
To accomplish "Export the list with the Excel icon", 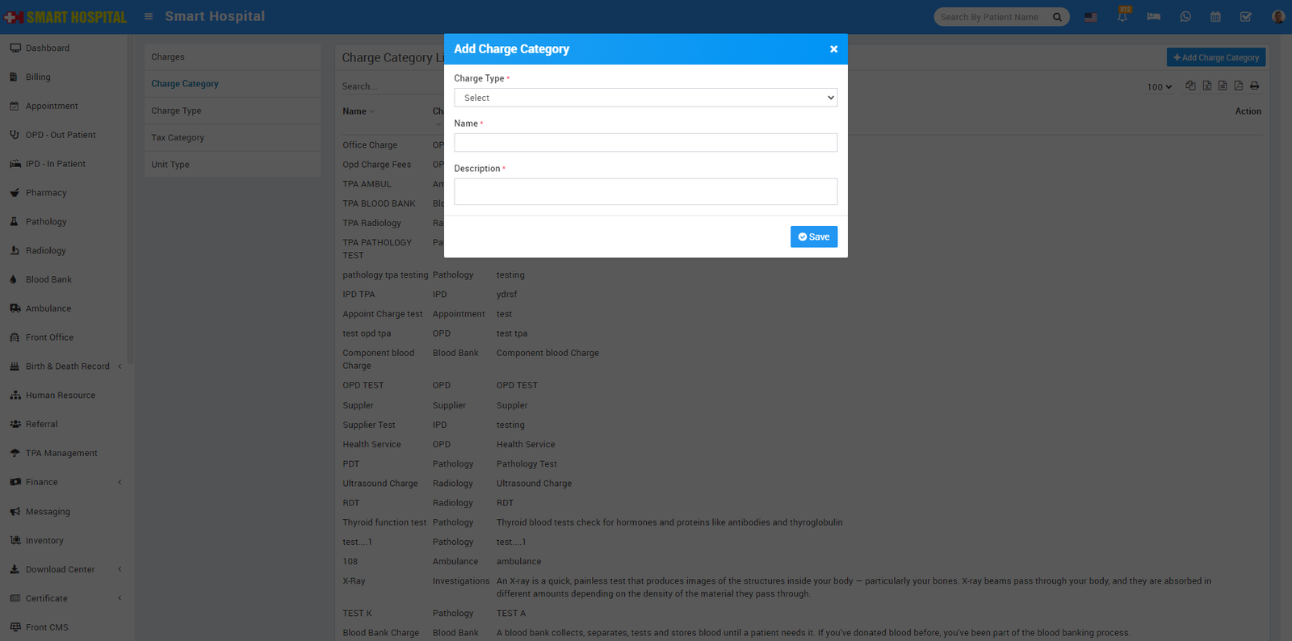I will pyautogui.click(x=1206, y=86).
